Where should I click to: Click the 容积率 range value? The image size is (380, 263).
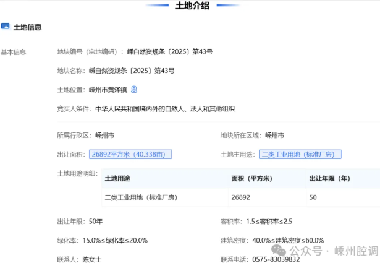pyautogui.click(x=269, y=221)
